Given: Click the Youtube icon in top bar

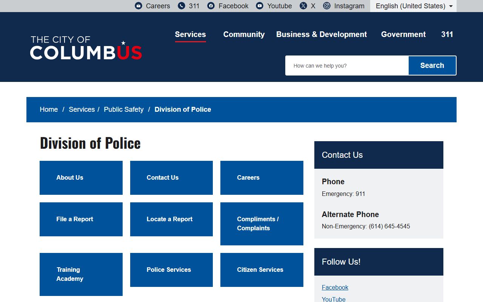Looking at the screenshot, I should [260, 6].
